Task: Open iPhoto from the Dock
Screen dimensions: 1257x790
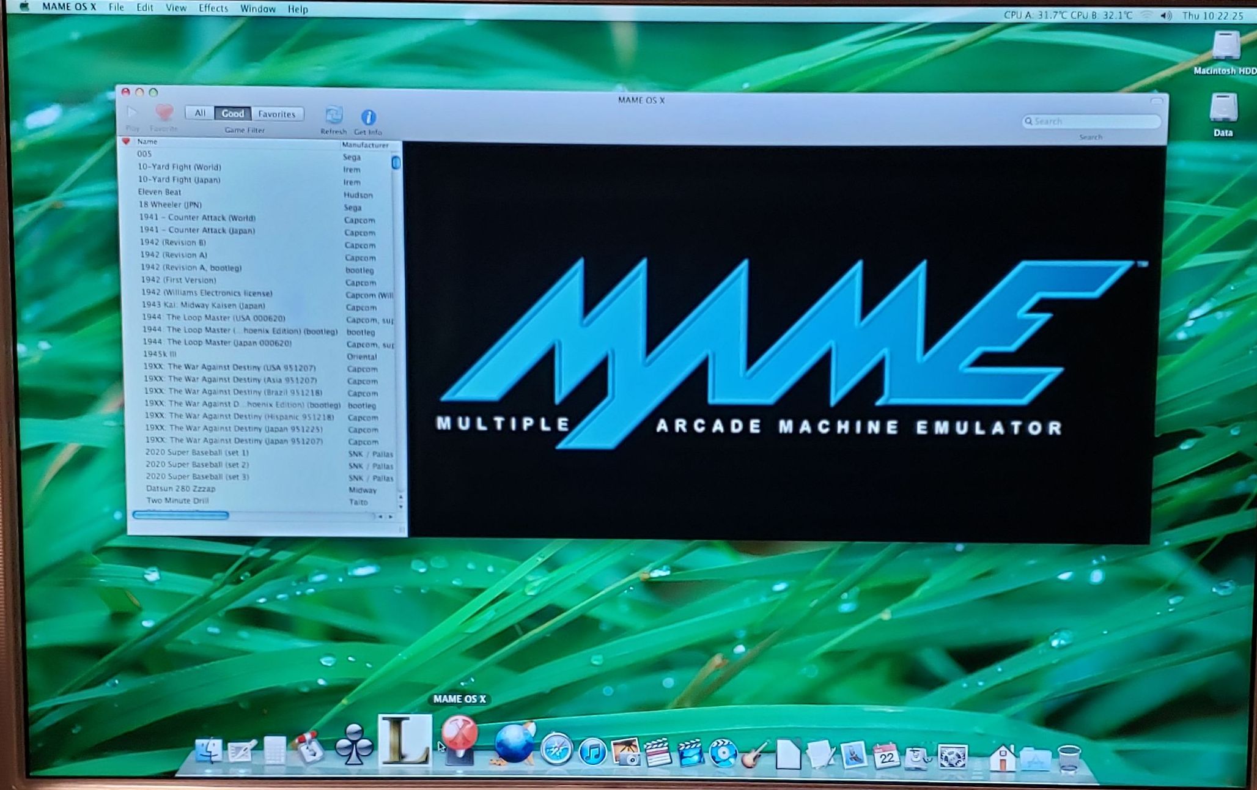Action: click(x=625, y=751)
